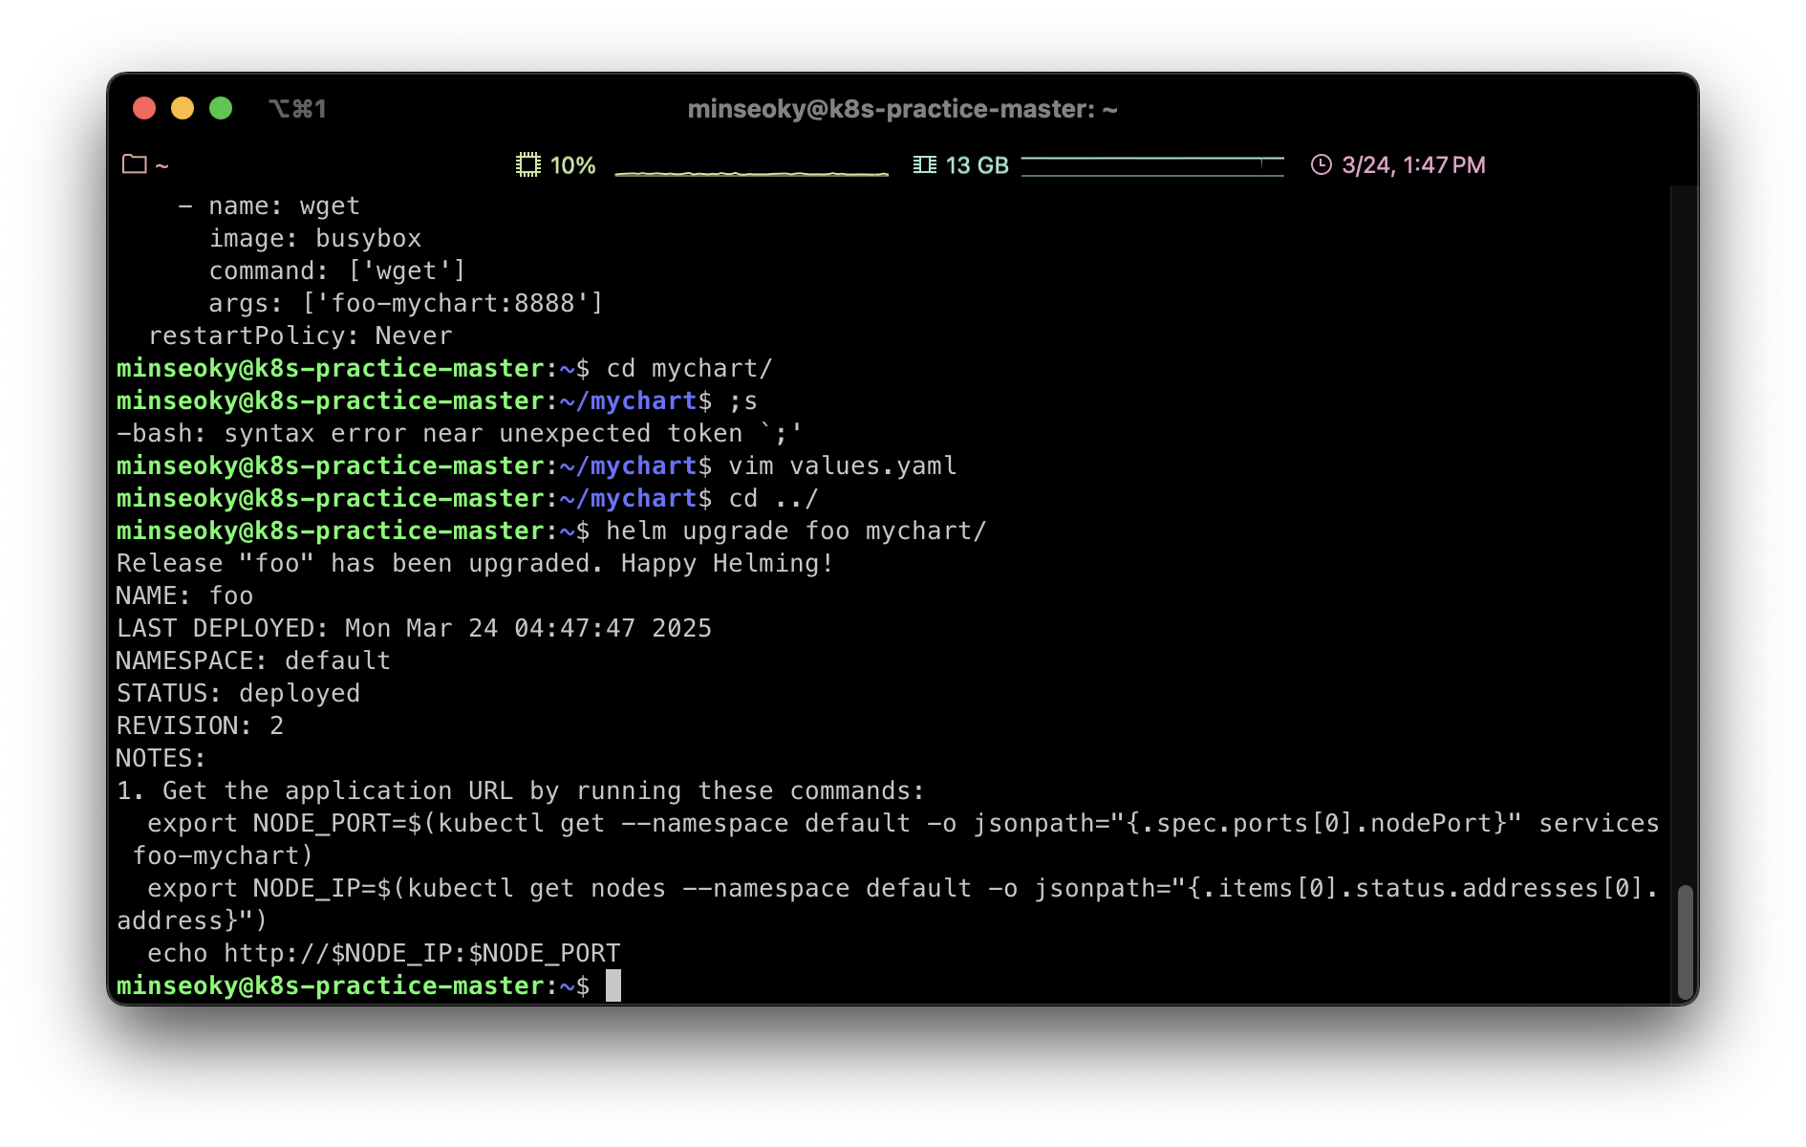1806x1147 pixels.
Task: Click the CPU usage sparkline graph
Action: (751, 170)
